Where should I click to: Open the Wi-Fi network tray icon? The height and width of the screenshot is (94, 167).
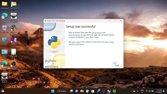click(x=147, y=91)
